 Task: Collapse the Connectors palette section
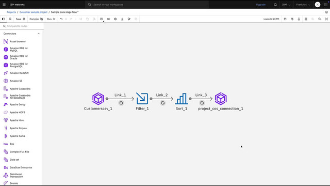(x=39, y=34)
